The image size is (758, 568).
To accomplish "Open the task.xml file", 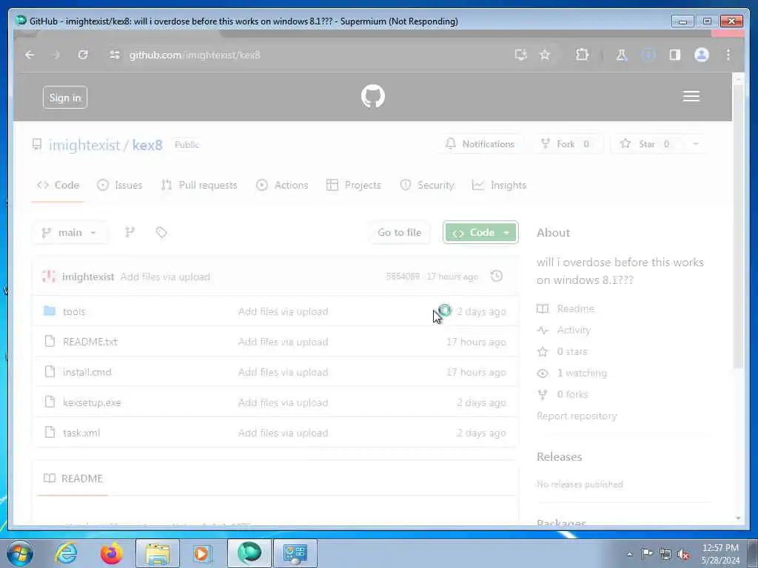I will [x=81, y=433].
